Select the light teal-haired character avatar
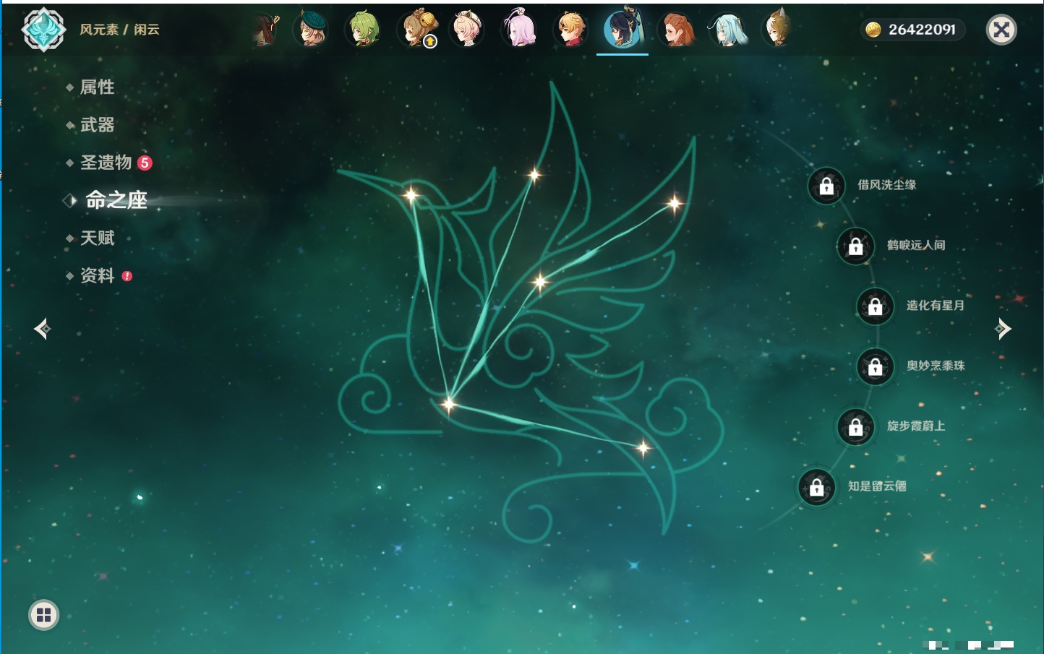 pyautogui.click(x=727, y=30)
